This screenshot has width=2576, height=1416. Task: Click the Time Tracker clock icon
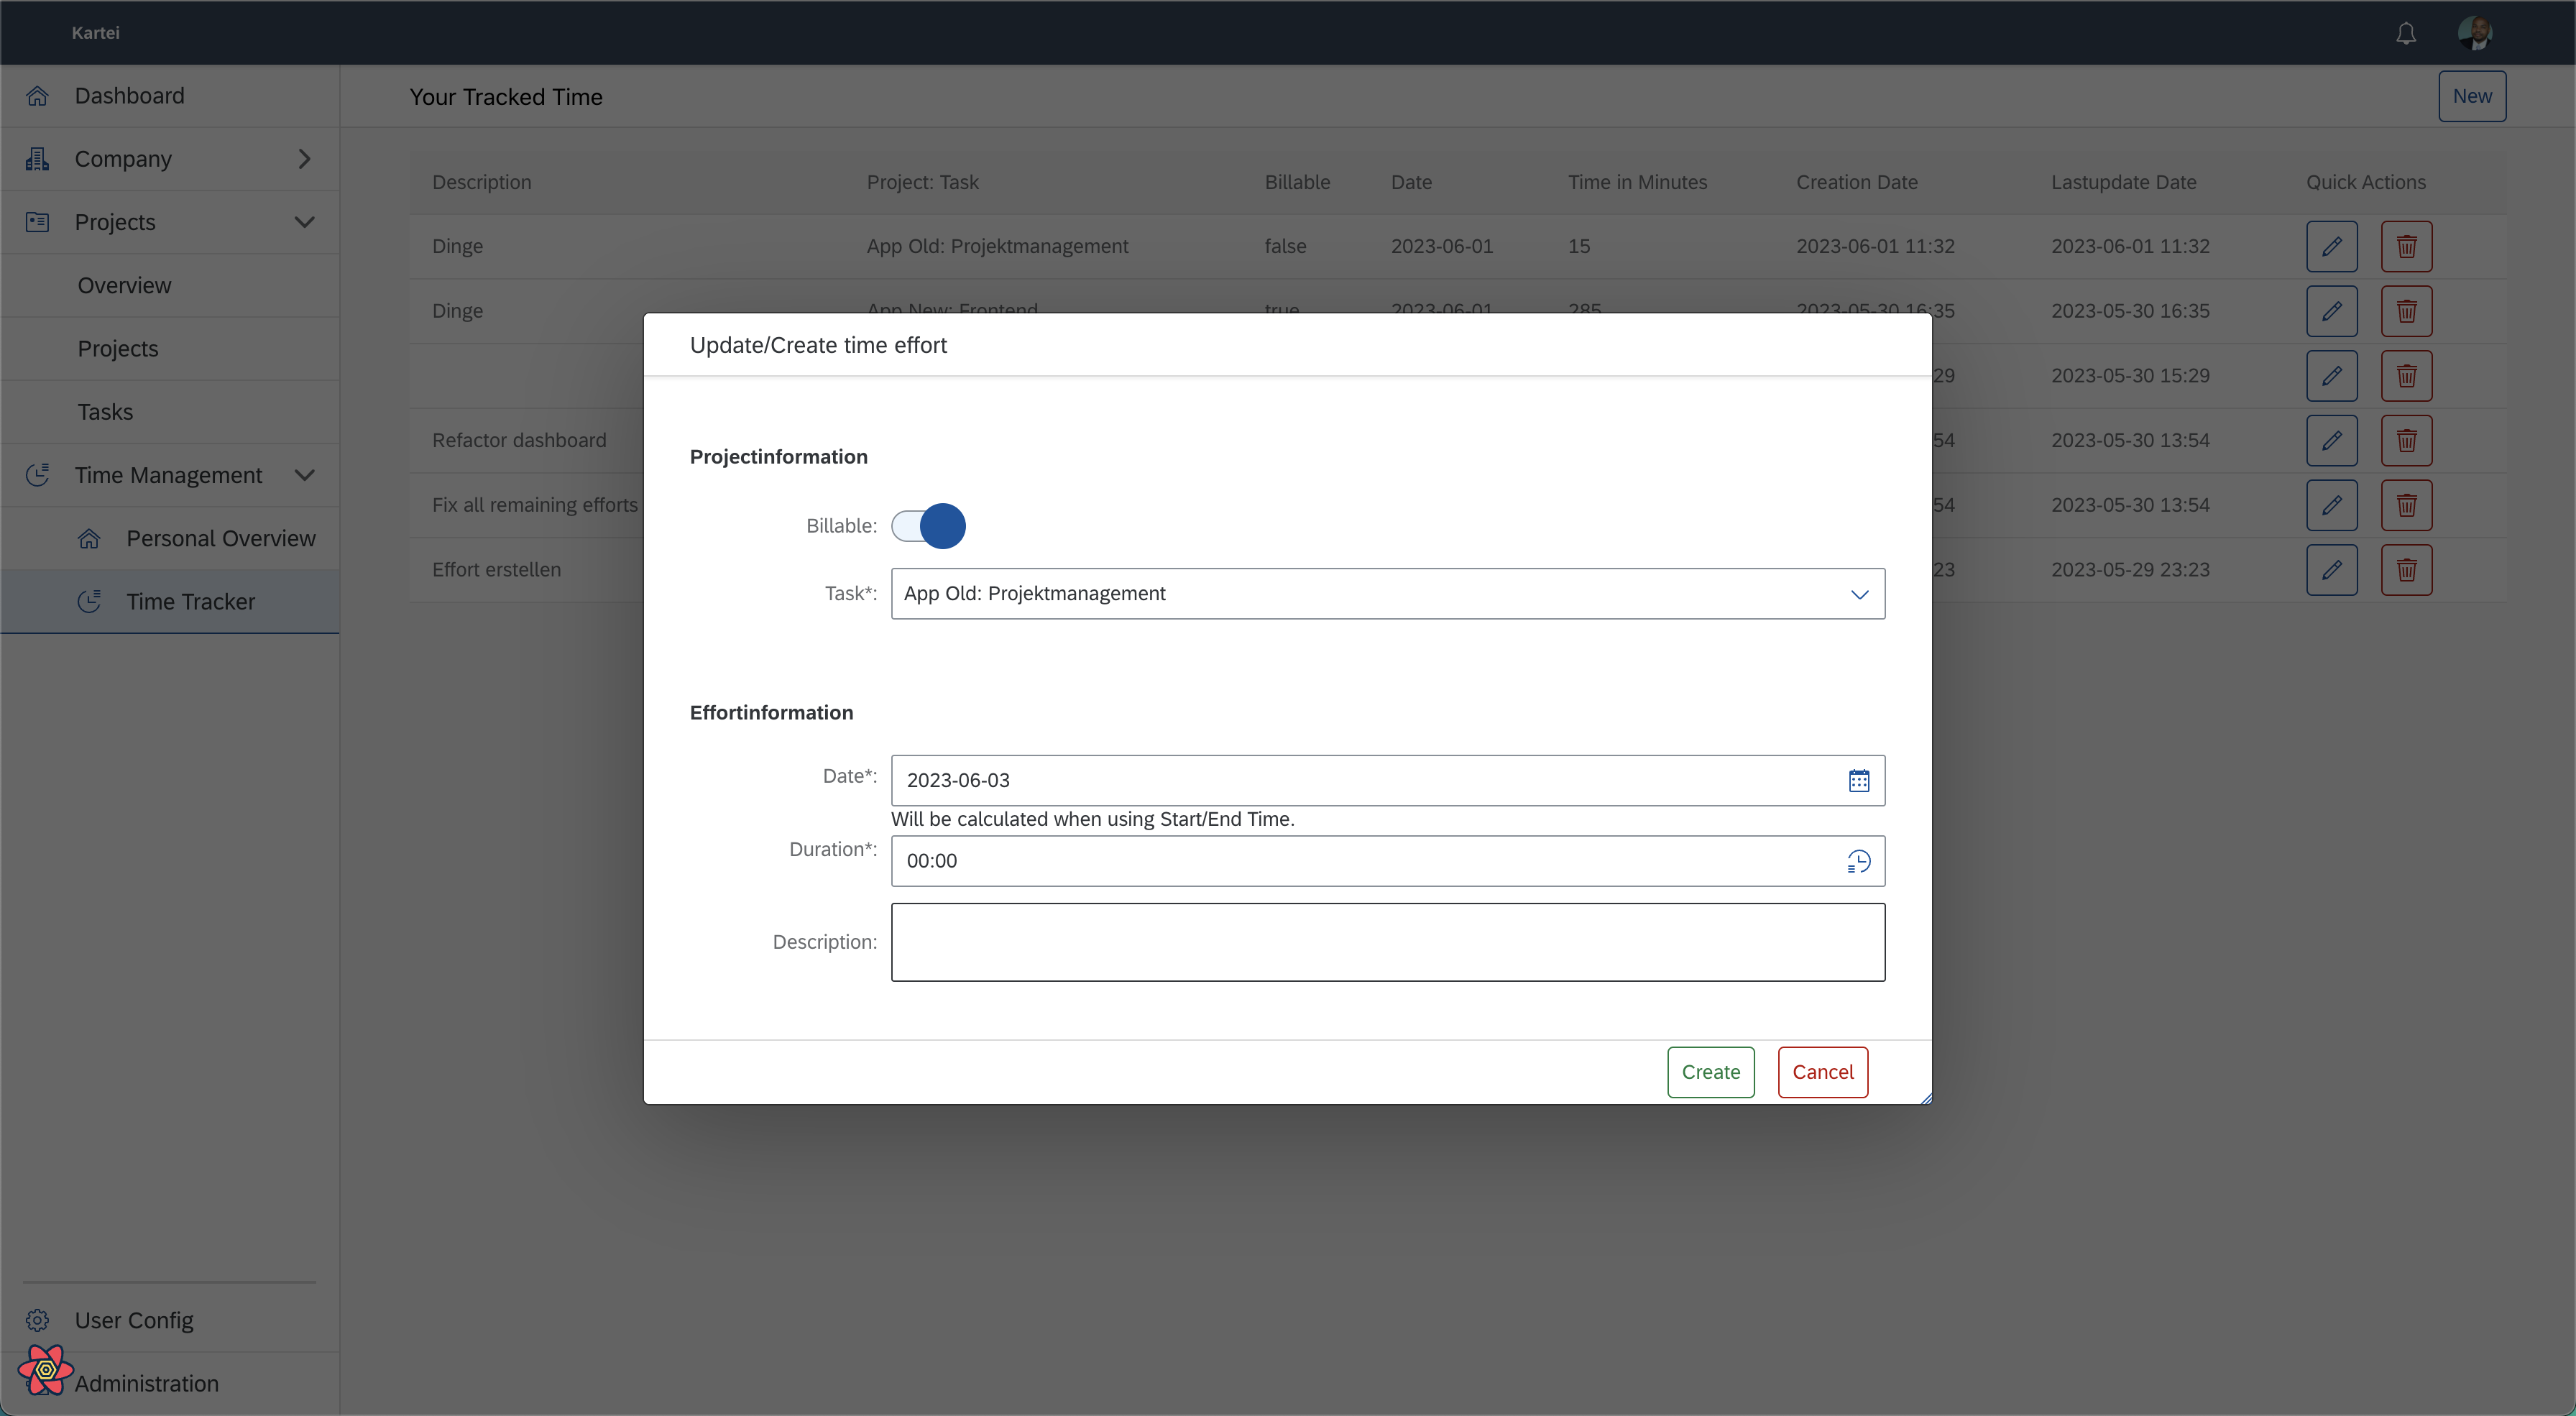[89, 601]
